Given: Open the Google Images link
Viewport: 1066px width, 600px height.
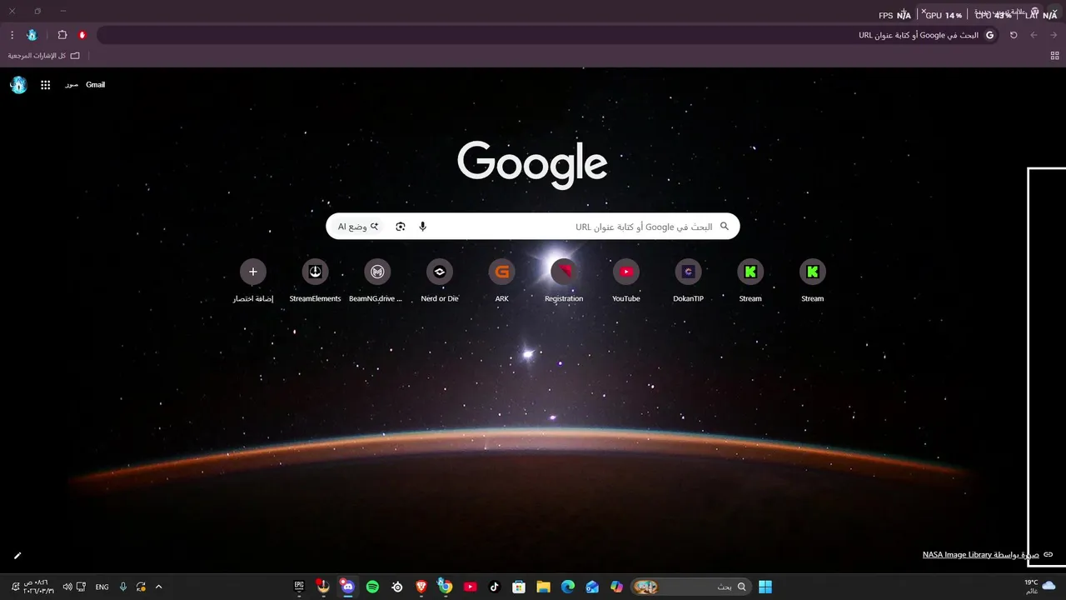Looking at the screenshot, I should pos(72,85).
